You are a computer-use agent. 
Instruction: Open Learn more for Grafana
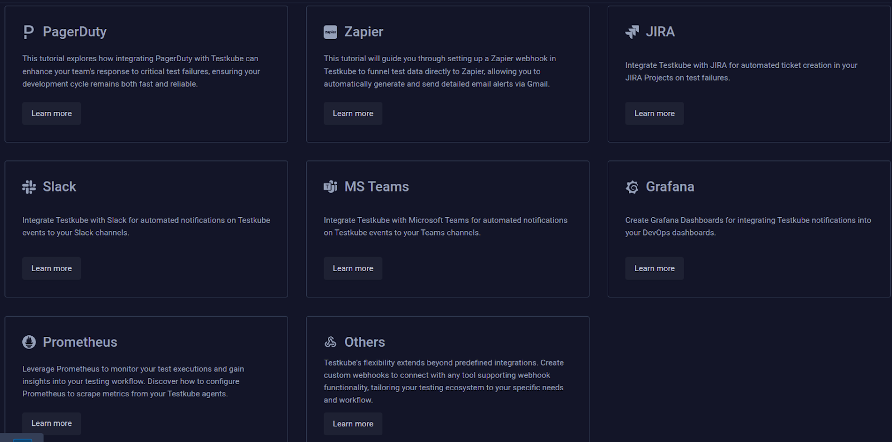pos(655,268)
